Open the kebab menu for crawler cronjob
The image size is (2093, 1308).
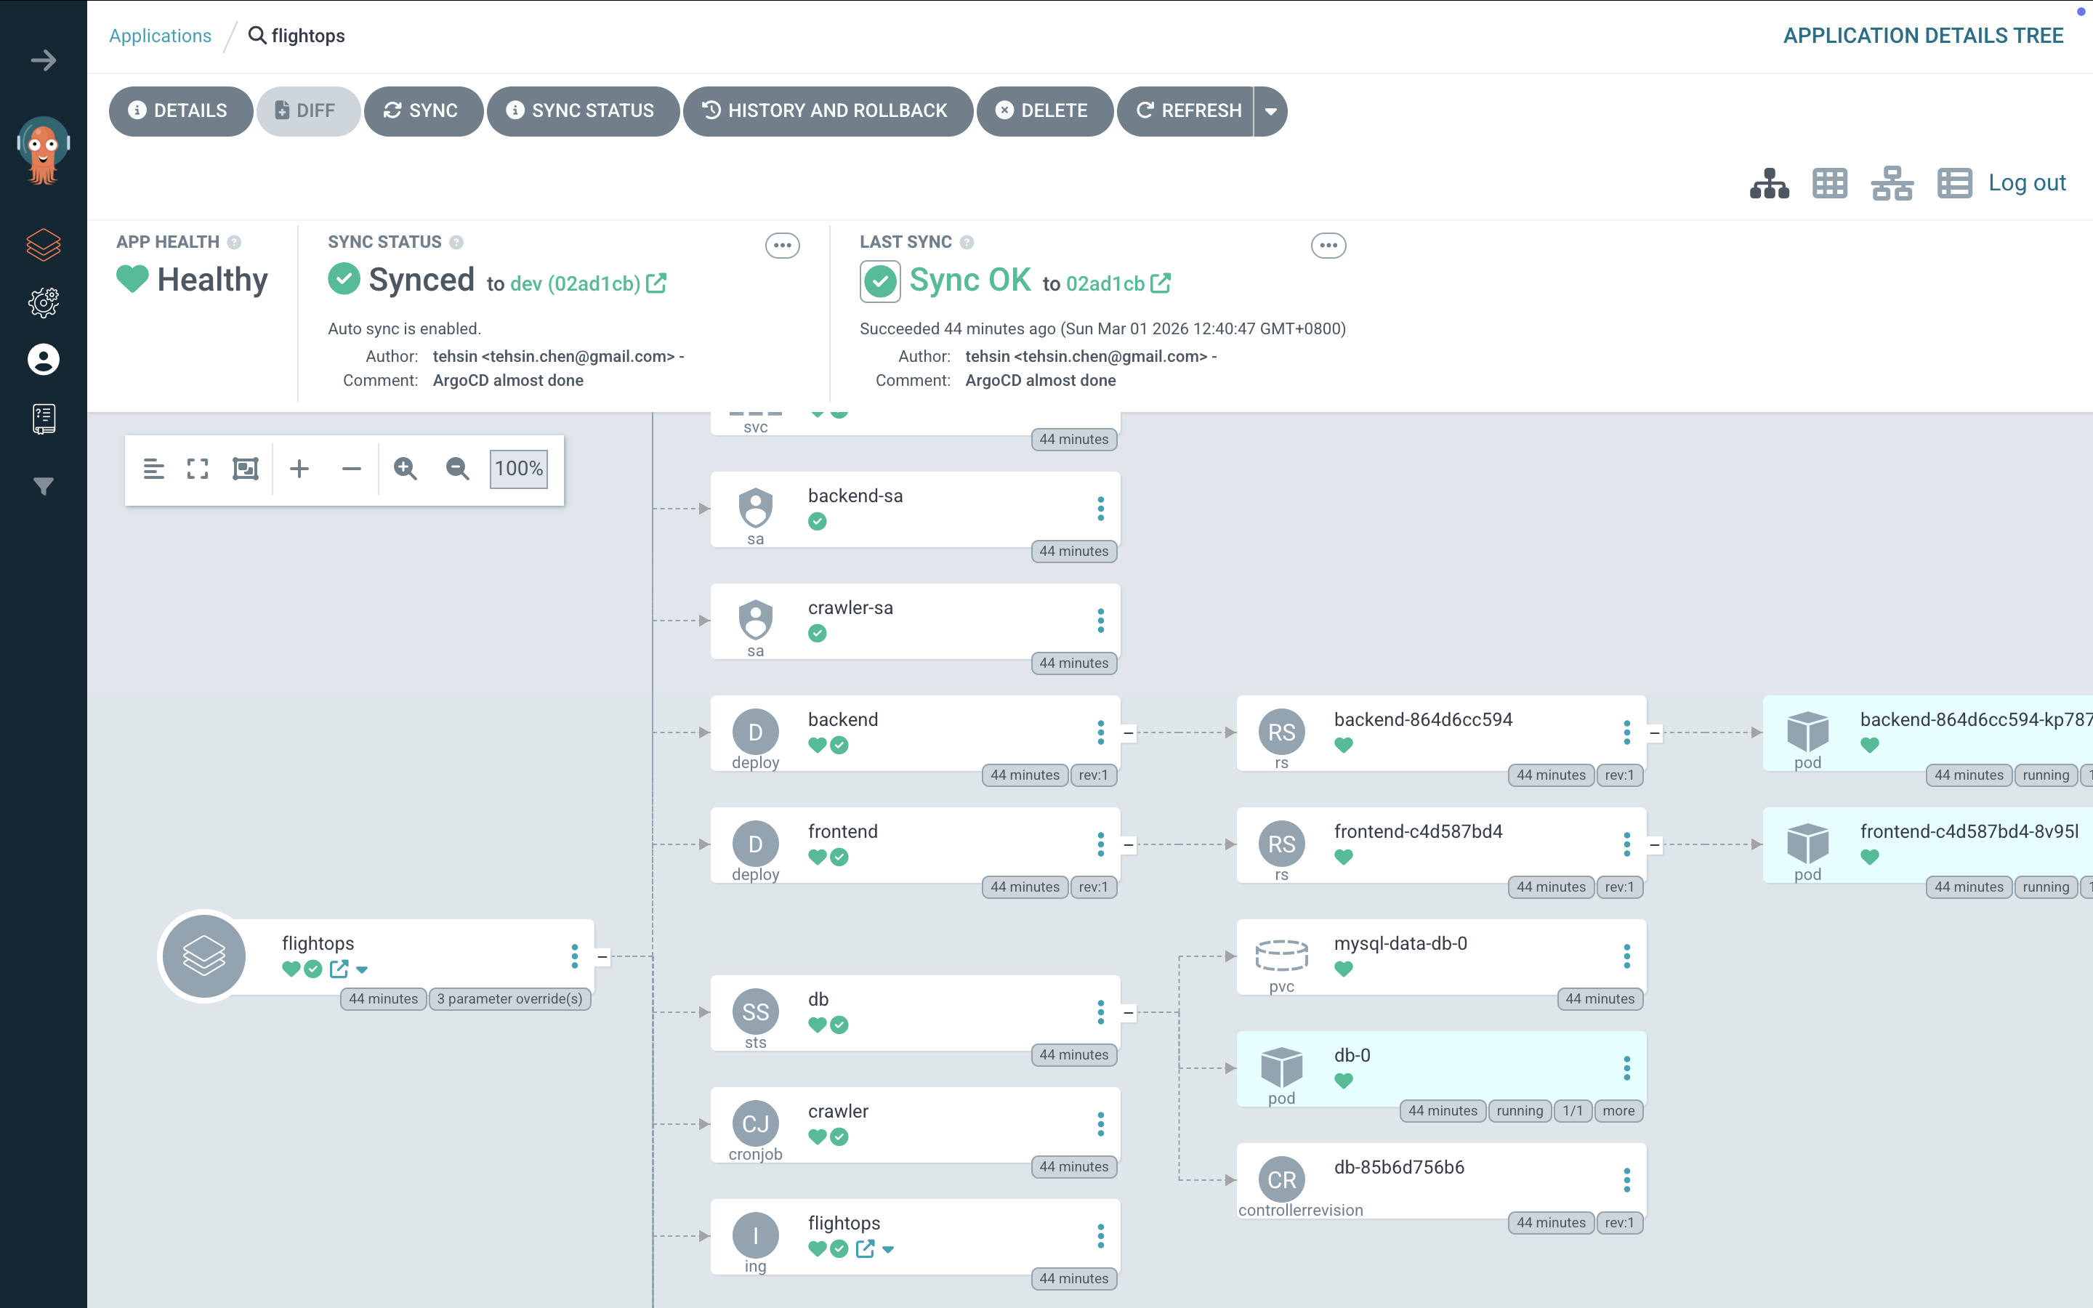pyautogui.click(x=1100, y=1123)
